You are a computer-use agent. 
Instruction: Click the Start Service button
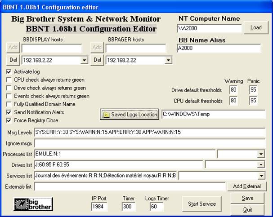point(202,204)
